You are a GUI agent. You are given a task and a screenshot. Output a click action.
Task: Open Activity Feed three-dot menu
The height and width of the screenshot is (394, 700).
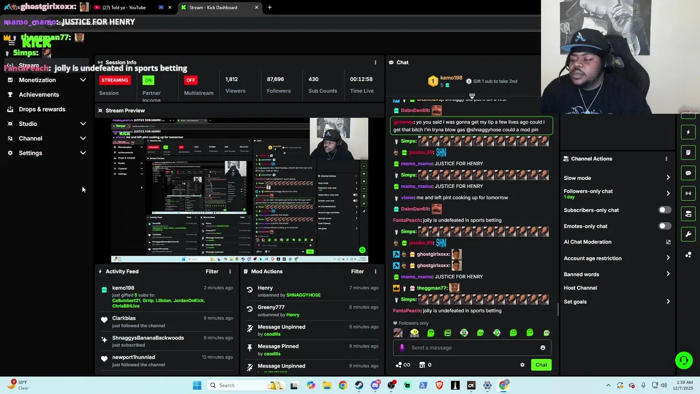[230, 271]
